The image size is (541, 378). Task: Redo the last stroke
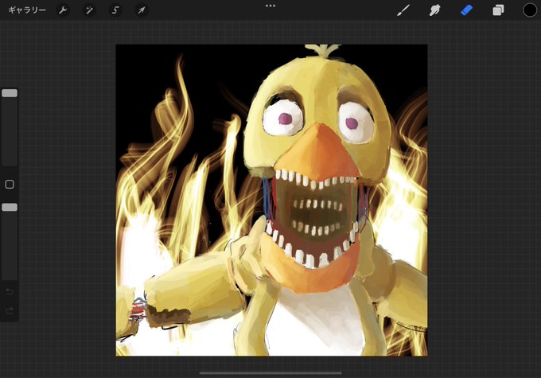(x=10, y=310)
